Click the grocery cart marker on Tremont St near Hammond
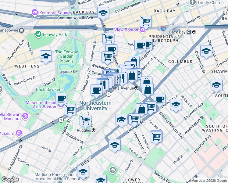Viewport: 228px width, 183px height. pyautogui.click(x=134, y=120)
